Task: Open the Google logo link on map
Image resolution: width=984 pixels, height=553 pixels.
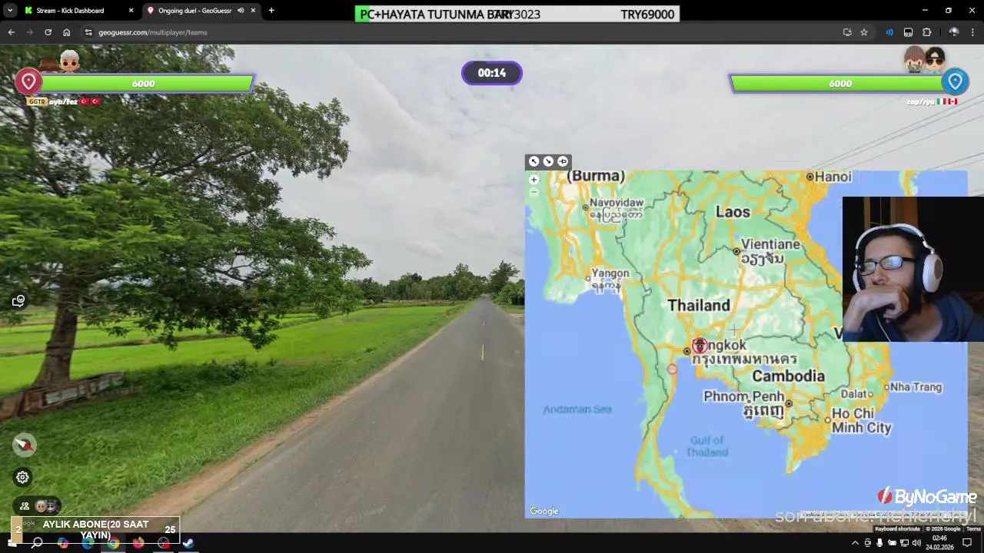Action: (544, 511)
